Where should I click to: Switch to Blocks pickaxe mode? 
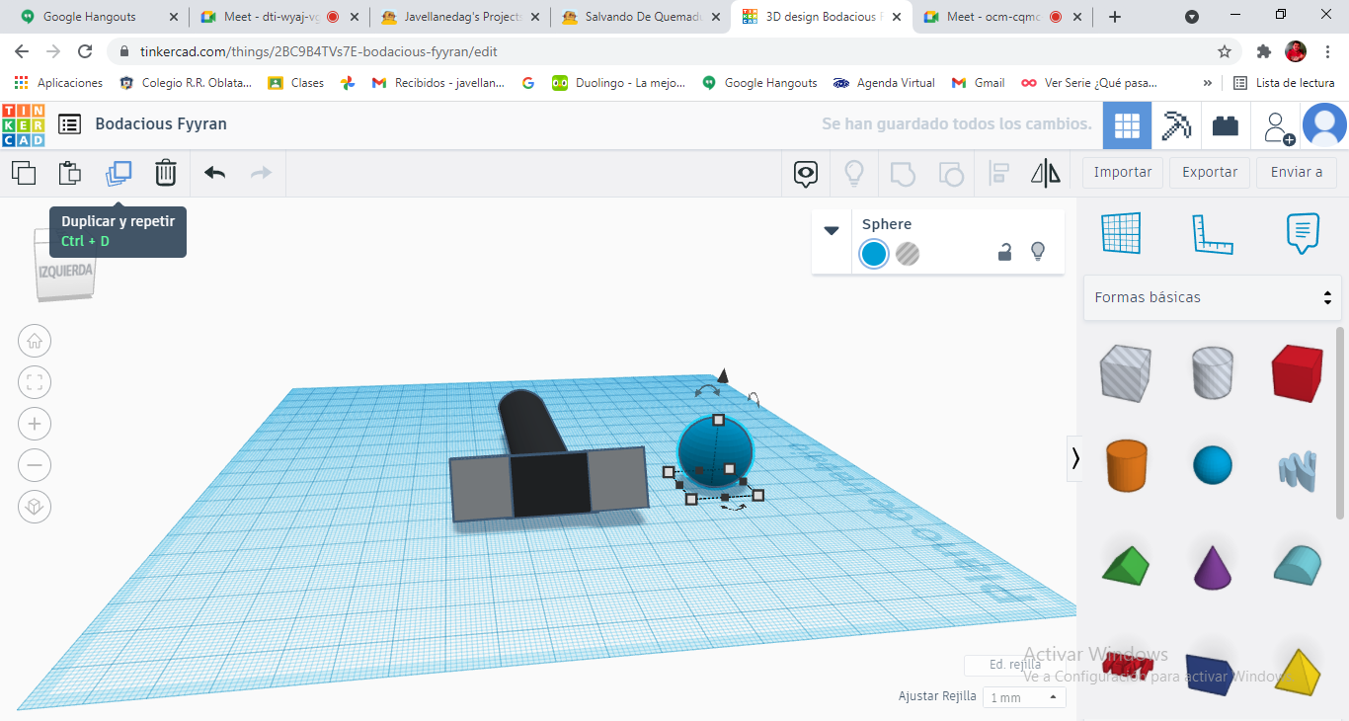coord(1176,125)
